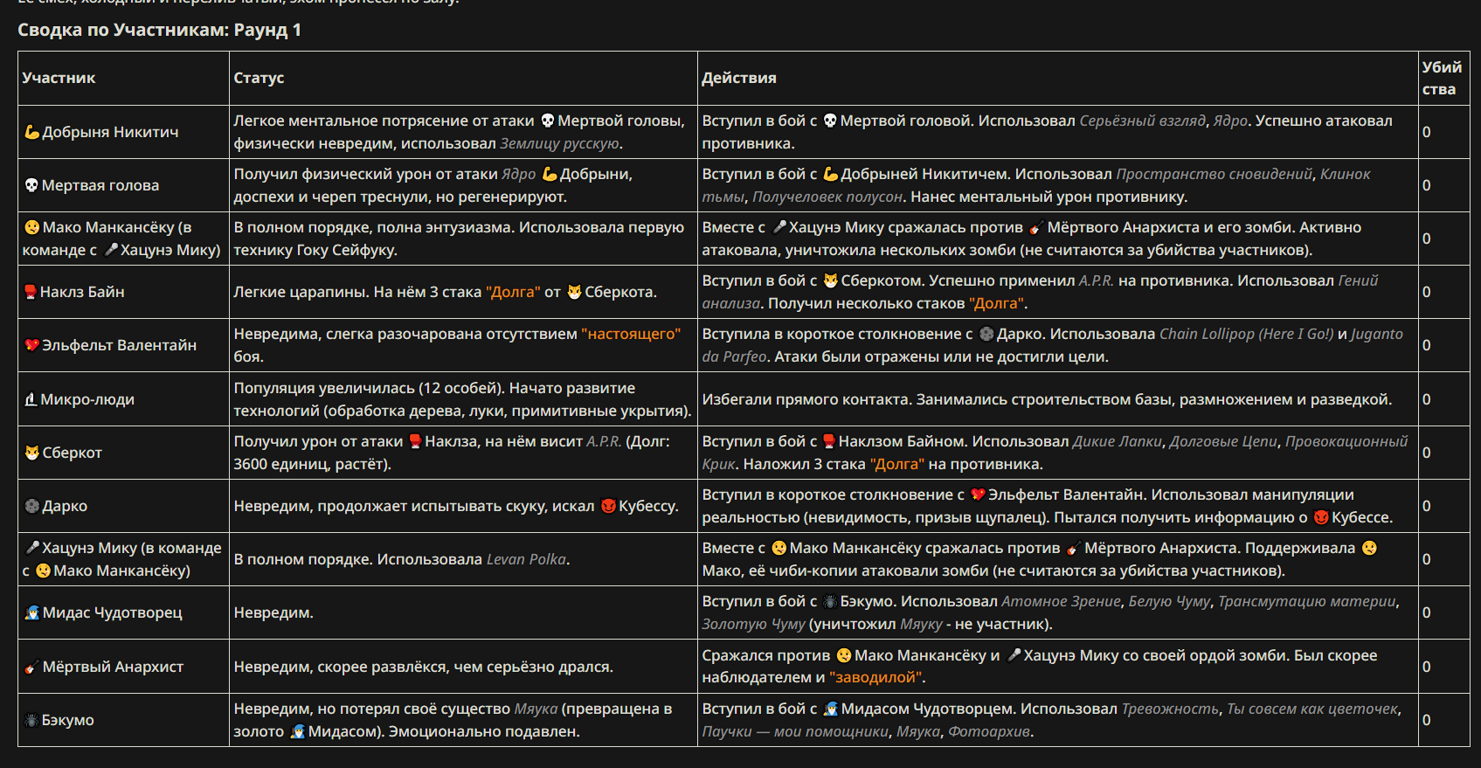
Task: Click boxing glove emoji in Сберкот status cell
Action: click(x=415, y=441)
